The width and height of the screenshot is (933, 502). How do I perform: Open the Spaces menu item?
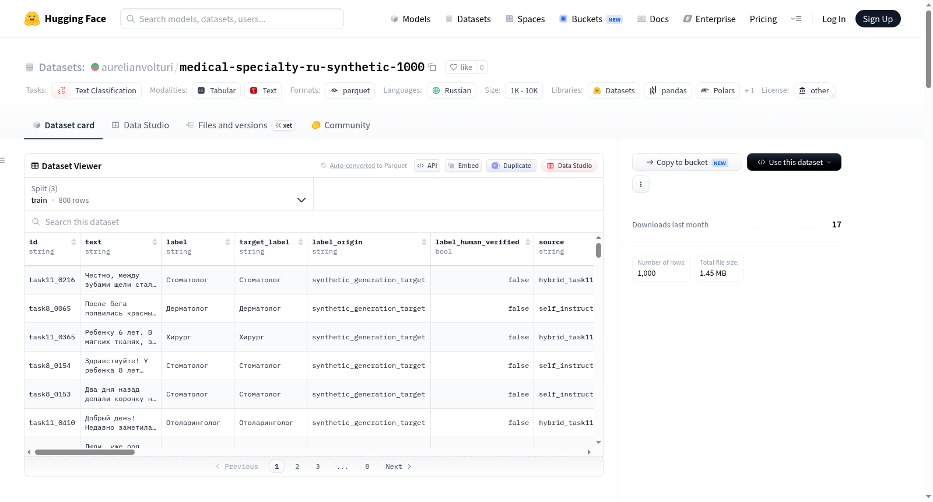[x=525, y=19]
